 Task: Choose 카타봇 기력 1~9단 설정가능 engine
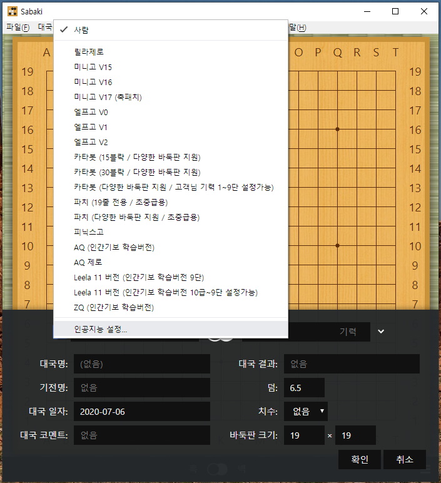pos(171,187)
